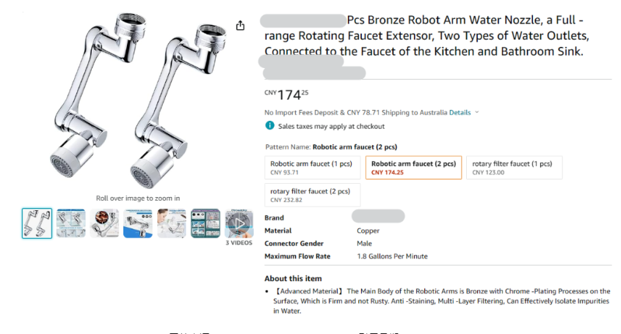Click the blurred store link under title

(x=313, y=72)
